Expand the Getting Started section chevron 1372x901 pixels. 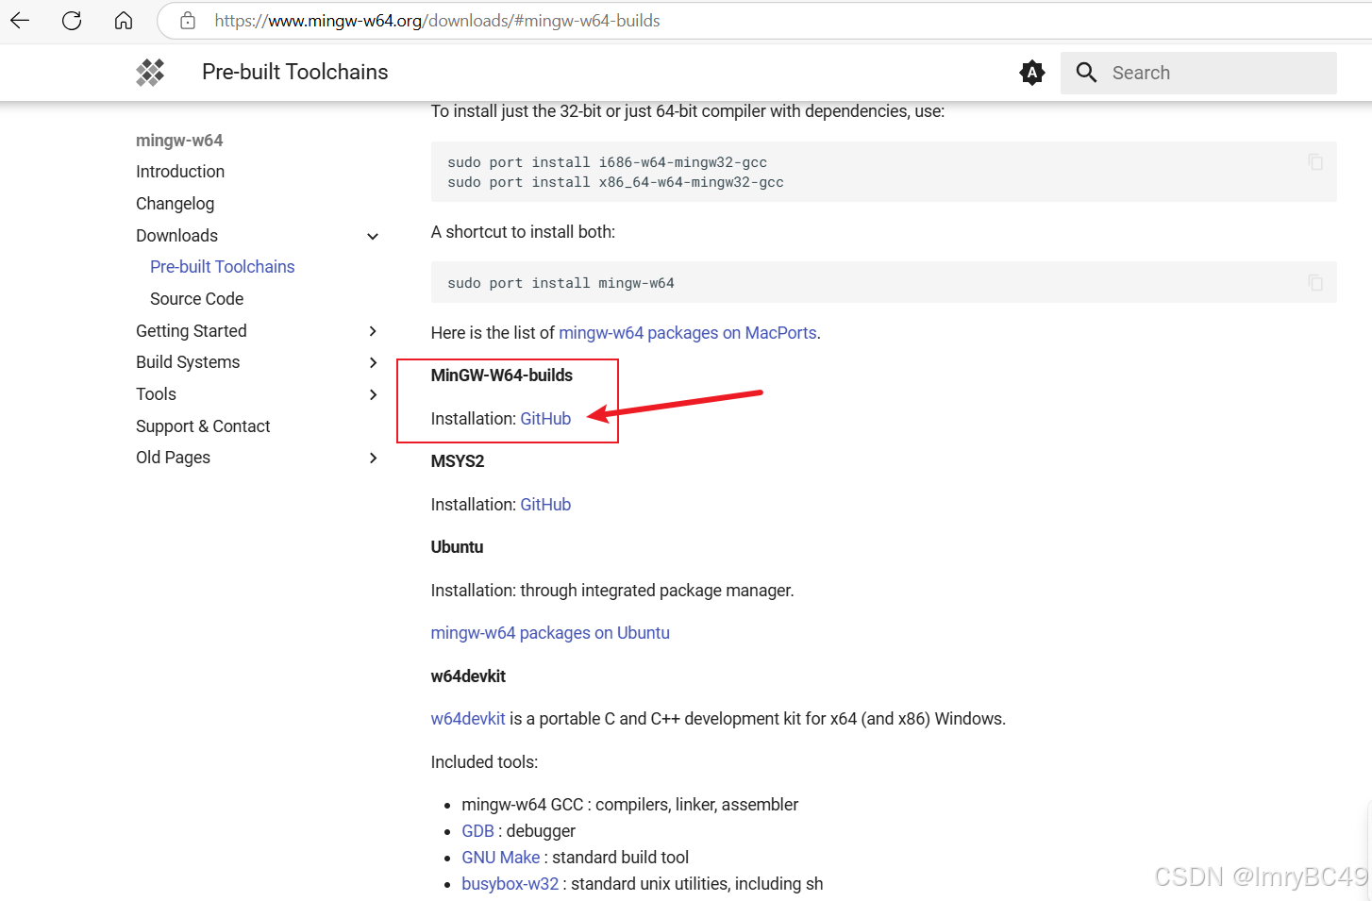(373, 331)
